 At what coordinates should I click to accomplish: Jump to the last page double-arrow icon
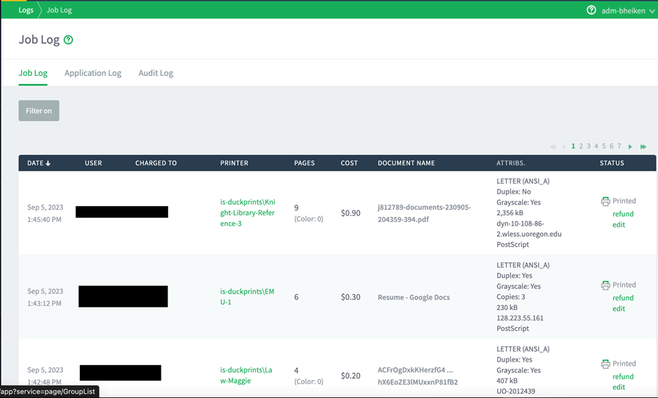pos(643,147)
